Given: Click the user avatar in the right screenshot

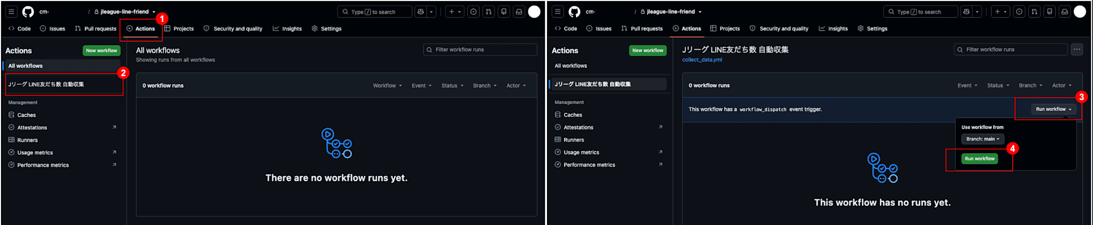Looking at the screenshot, I should pos(1080,11).
